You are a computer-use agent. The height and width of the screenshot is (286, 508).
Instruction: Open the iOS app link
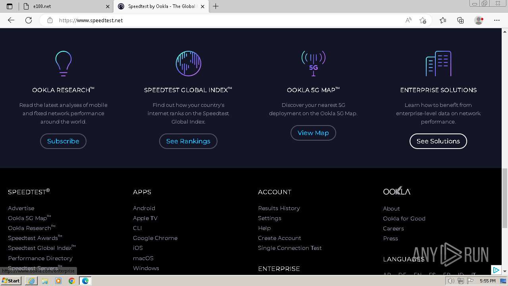pyautogui.click(x=138, y=248)
